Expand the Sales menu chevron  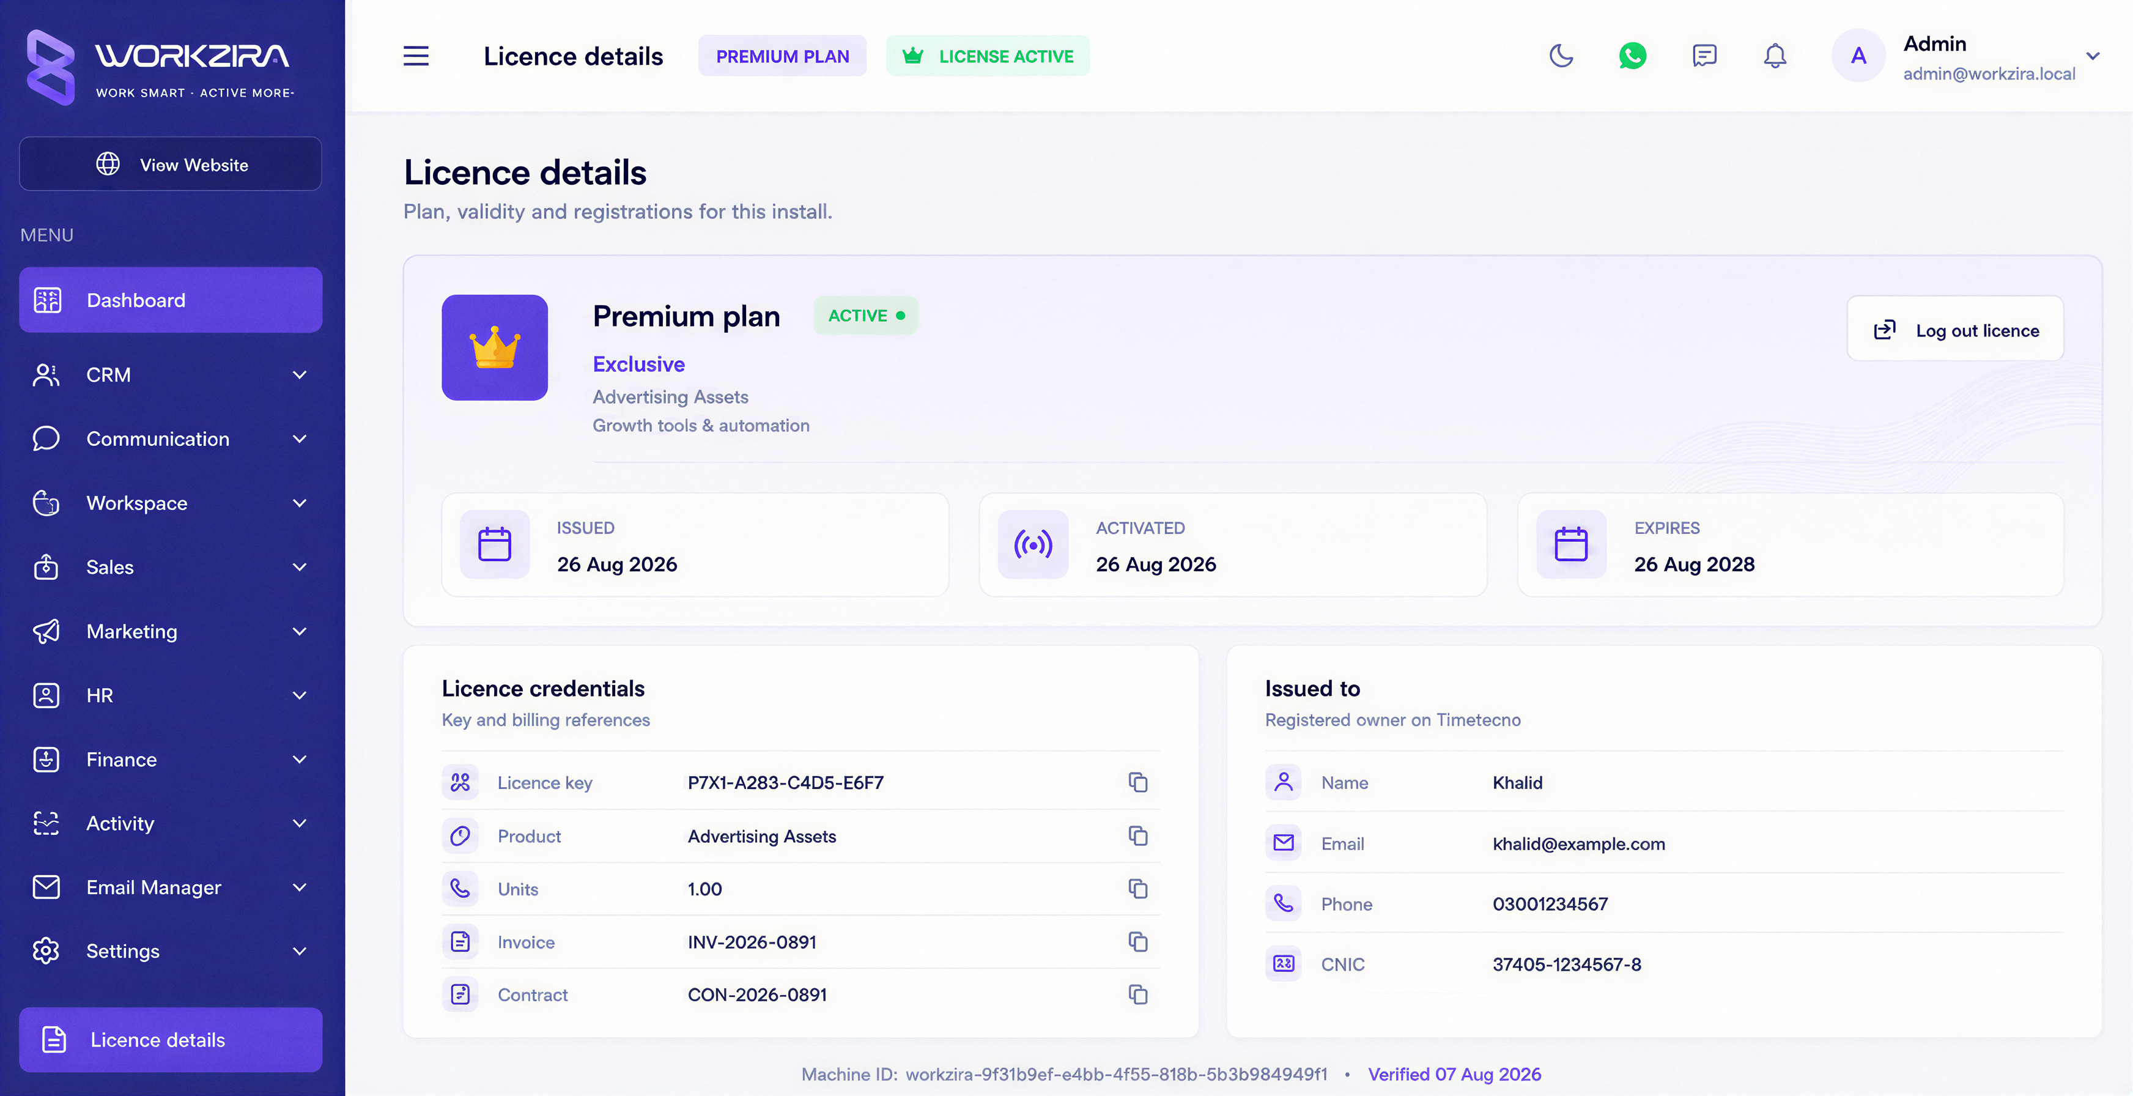(300, 566)
